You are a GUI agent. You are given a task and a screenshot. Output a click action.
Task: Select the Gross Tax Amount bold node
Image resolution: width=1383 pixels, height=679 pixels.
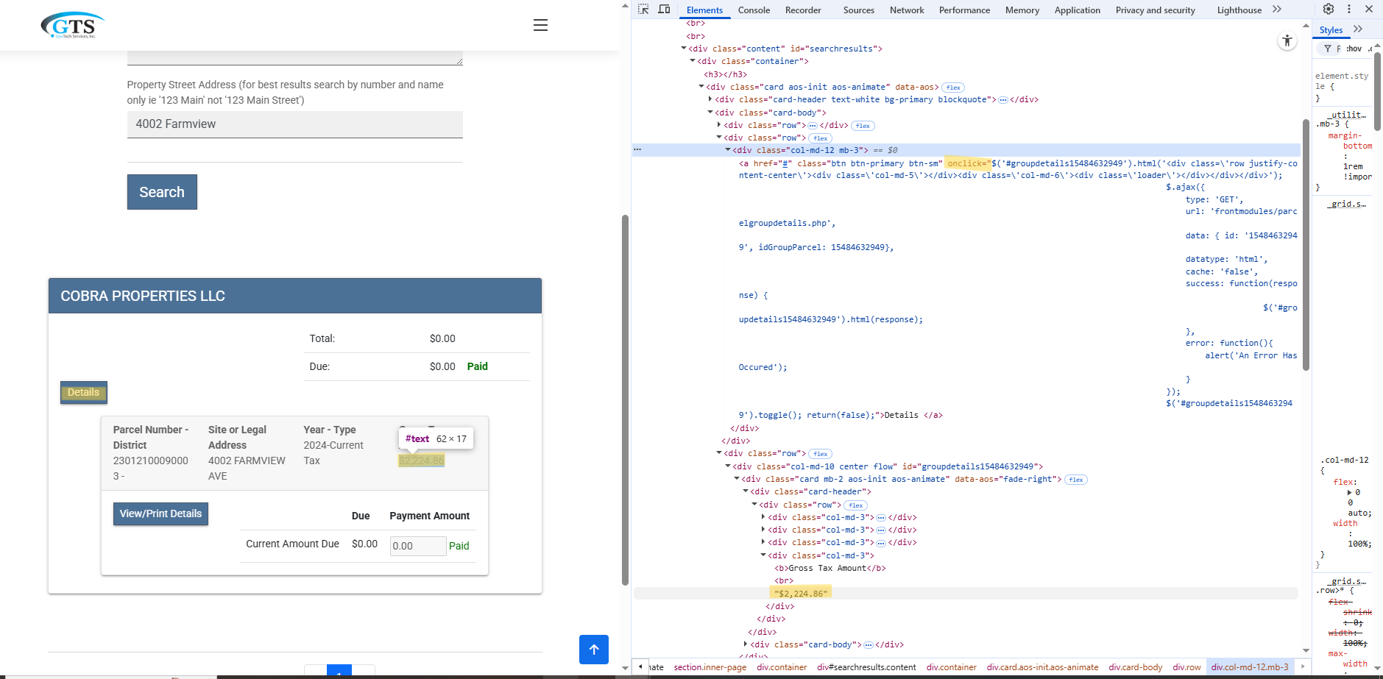[830, 568]
